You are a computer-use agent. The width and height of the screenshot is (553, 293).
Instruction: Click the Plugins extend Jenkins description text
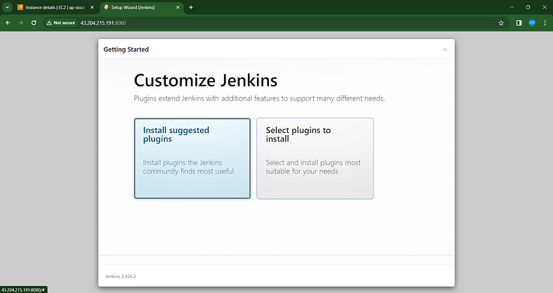click(x=259, y=98)
